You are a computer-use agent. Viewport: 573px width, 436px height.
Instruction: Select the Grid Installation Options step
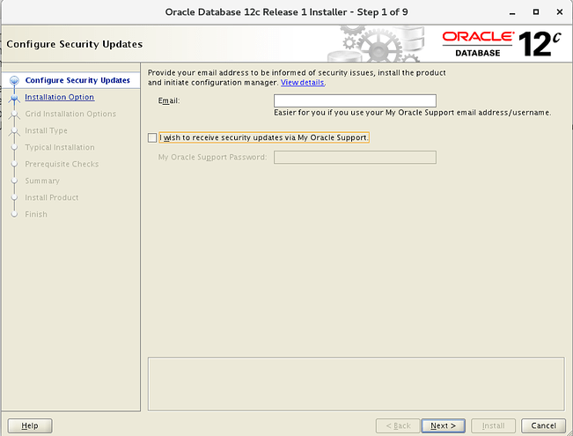(70, 115)
